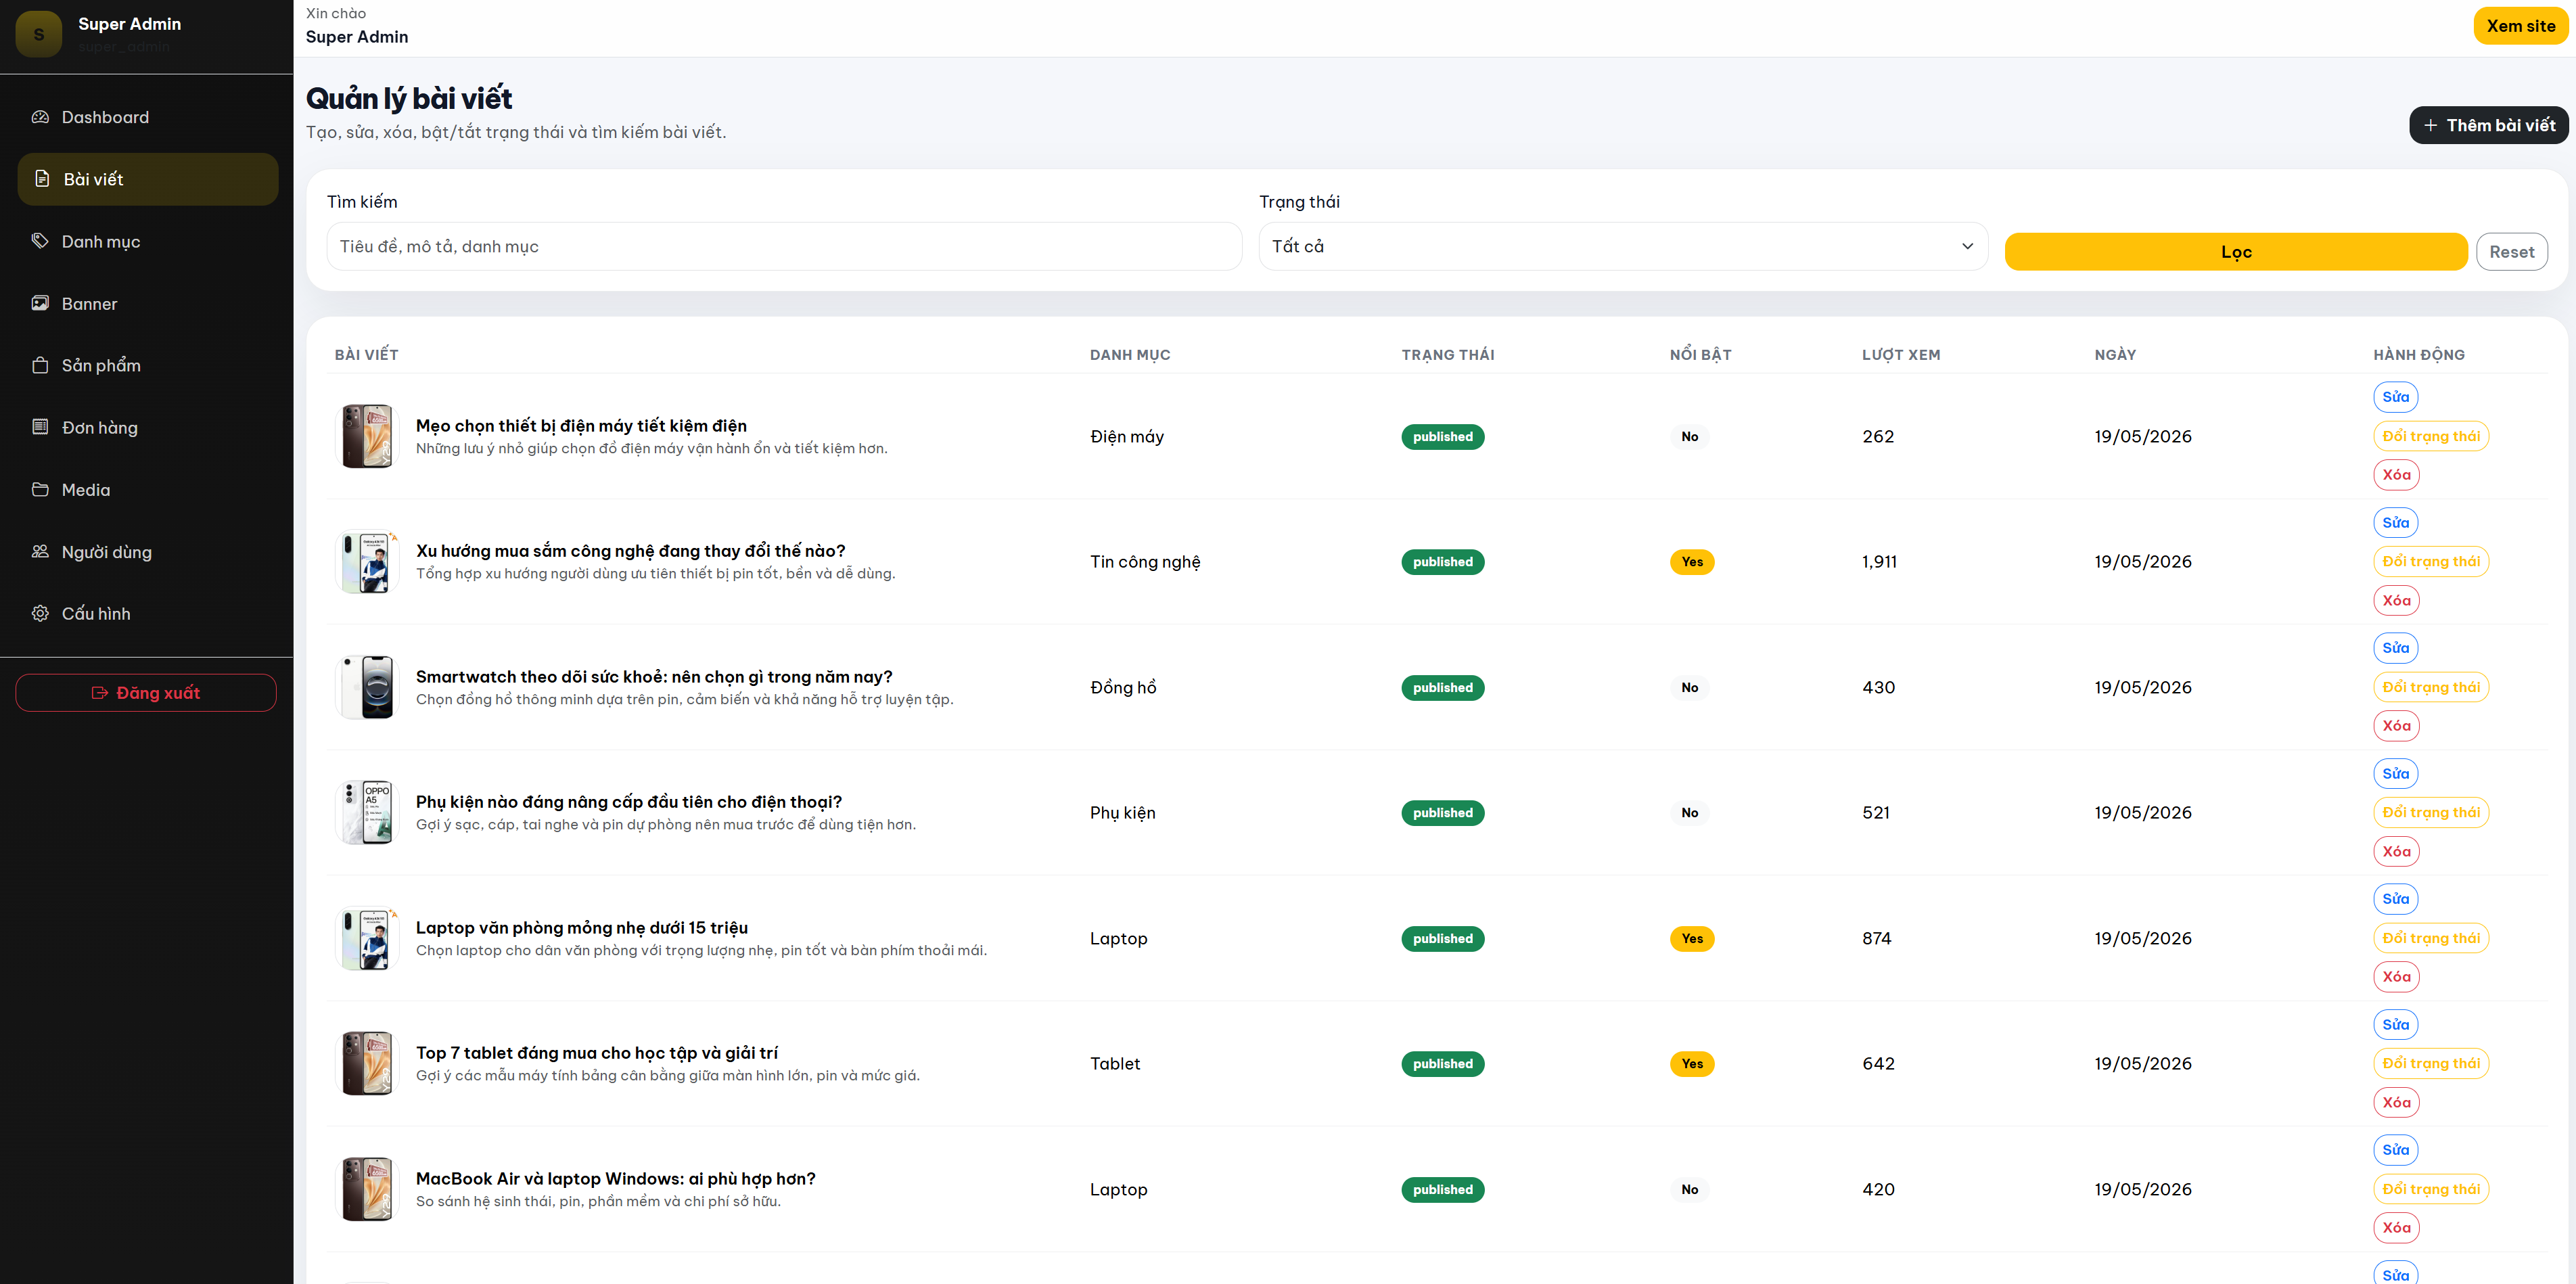Open the Bài viết menu item
Screen dimensions: 2576x1284
coord(148,179)
